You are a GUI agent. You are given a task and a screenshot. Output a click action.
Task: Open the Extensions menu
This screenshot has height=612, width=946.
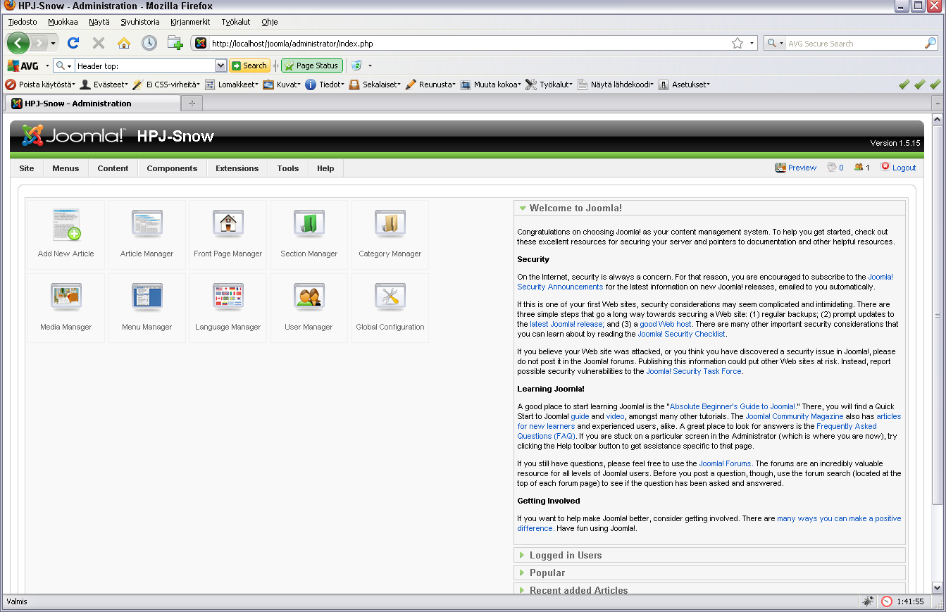(237, 168)
